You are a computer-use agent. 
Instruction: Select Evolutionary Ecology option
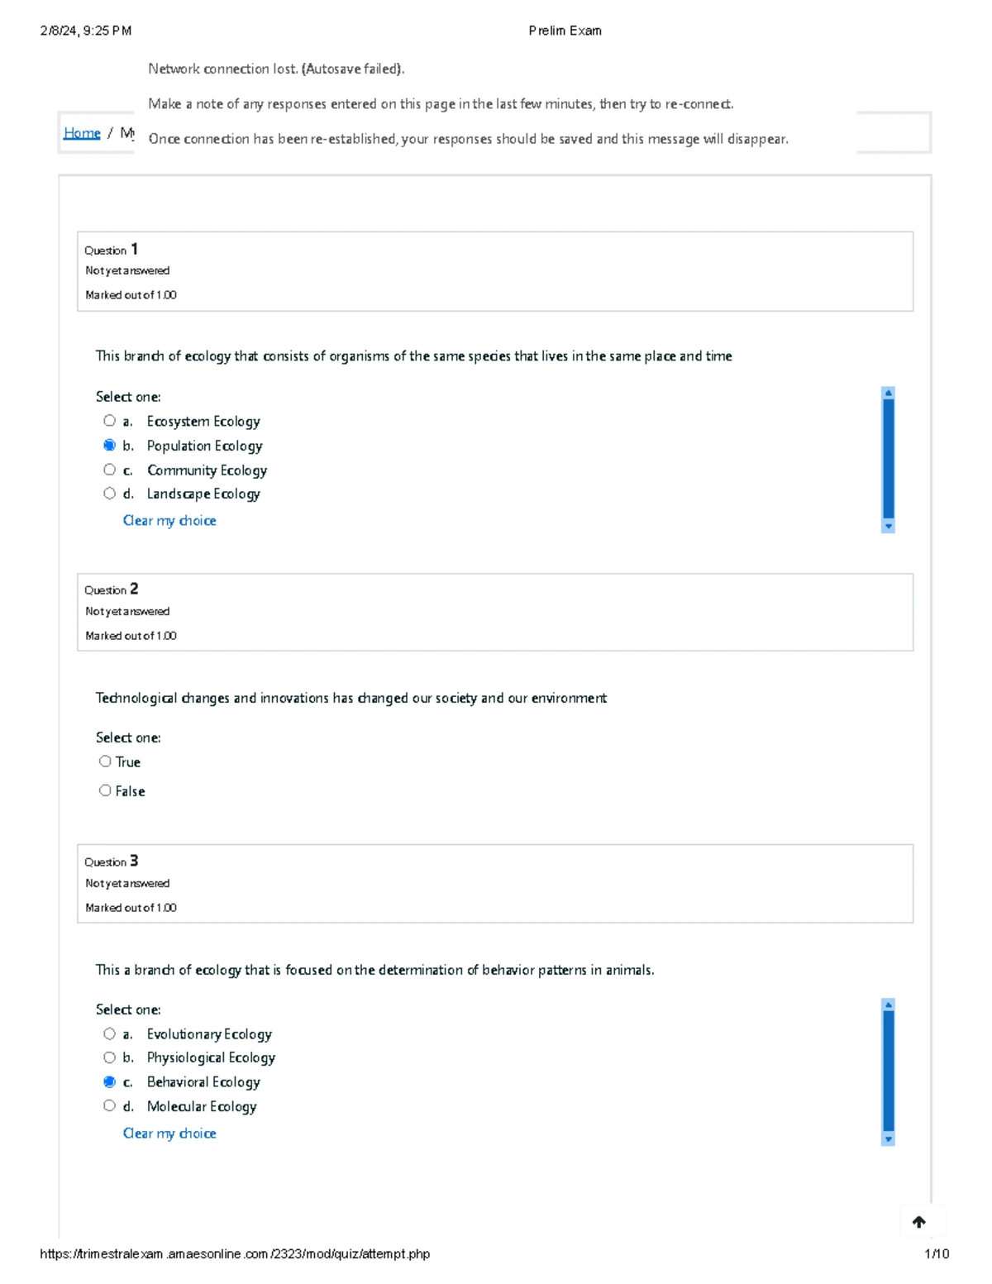point(109,1033)
